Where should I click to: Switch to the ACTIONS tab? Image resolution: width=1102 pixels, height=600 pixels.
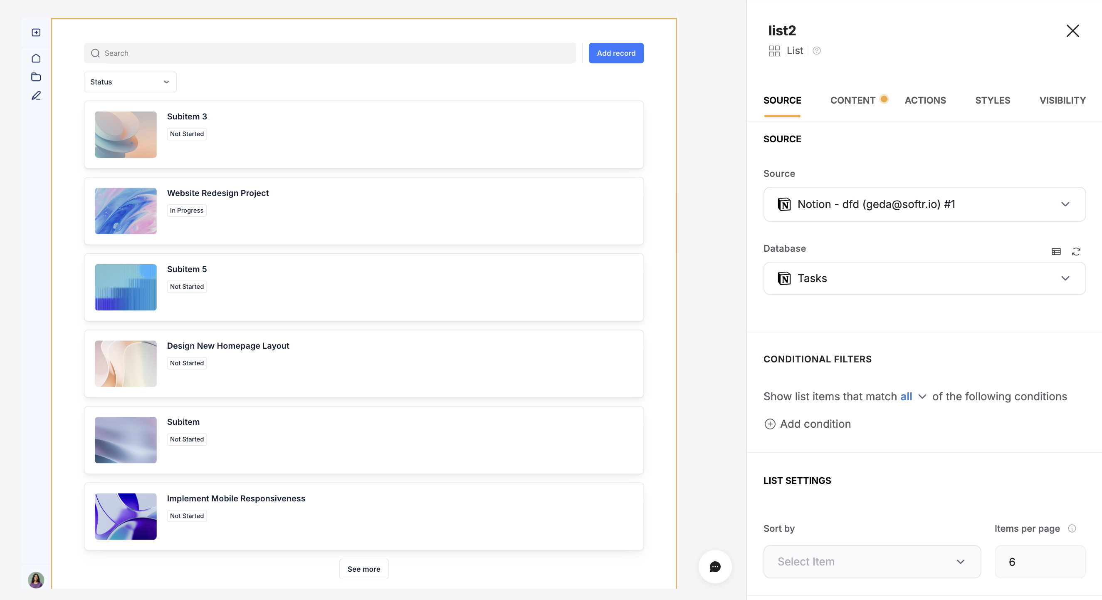pos(925,100)
